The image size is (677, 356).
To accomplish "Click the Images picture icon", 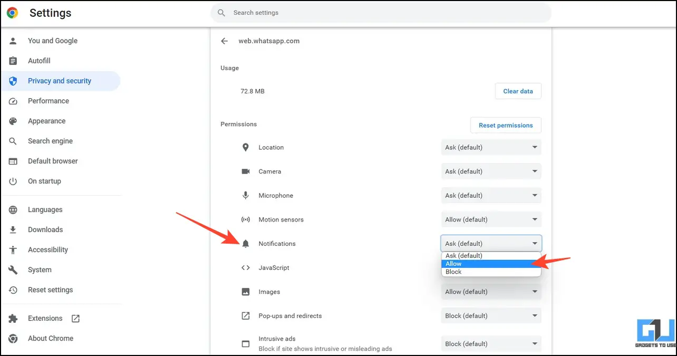I will pos(246,292).
